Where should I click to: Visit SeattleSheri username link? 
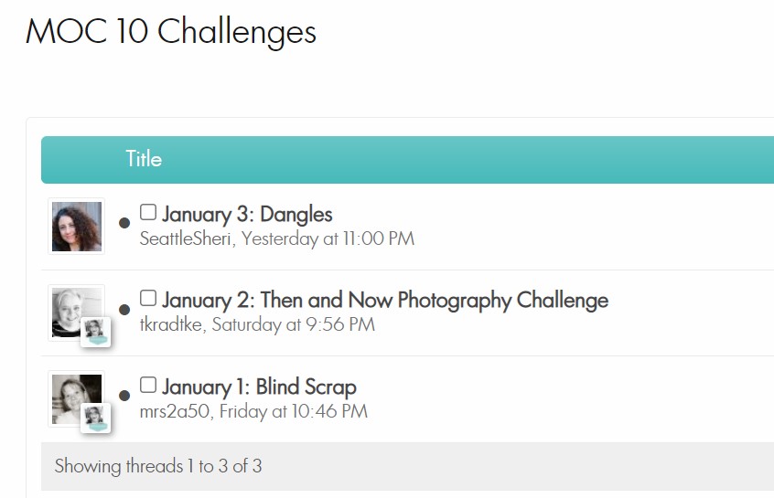(x=185, y=238)
